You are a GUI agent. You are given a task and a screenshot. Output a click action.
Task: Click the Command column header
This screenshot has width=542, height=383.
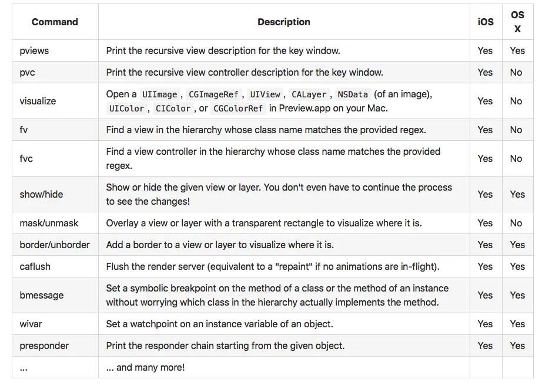pyautogui.click(x=55, y=22)
